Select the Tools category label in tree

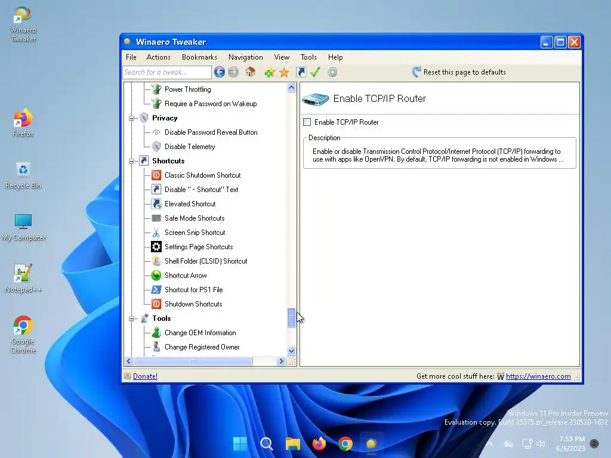[161, 318]
